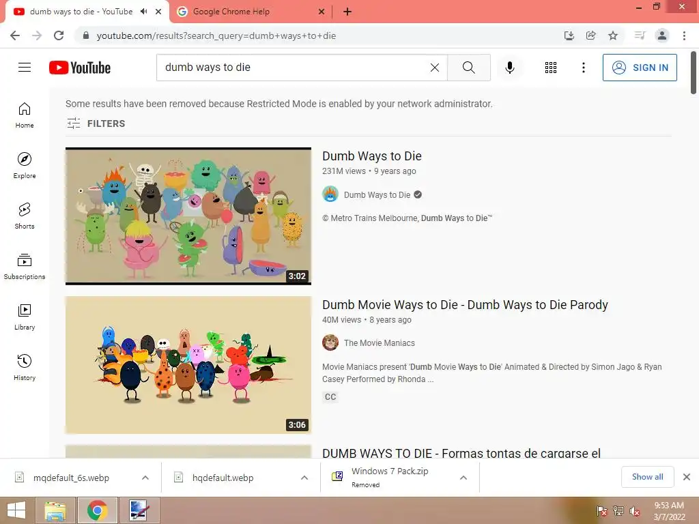Image resolution: width=699 pixels, height=524 pixels.
Task: Click the Dumb Ways to Die channel avatar
Action: [330, 194]
